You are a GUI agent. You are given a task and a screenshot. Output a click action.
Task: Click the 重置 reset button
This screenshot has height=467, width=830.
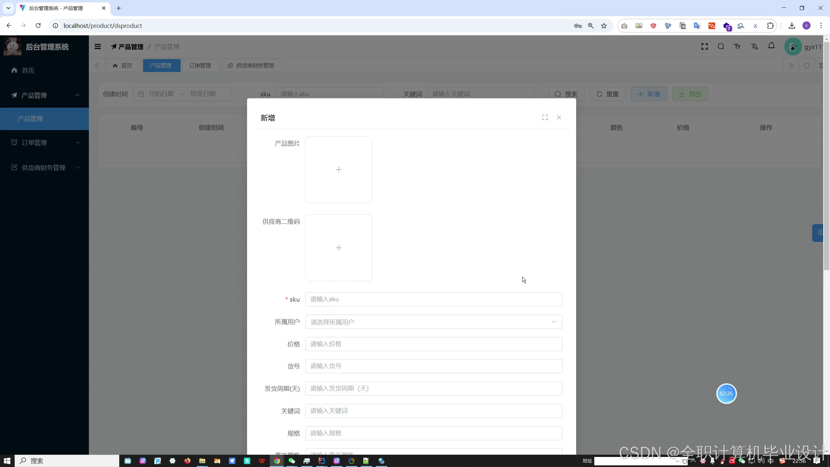607,94
